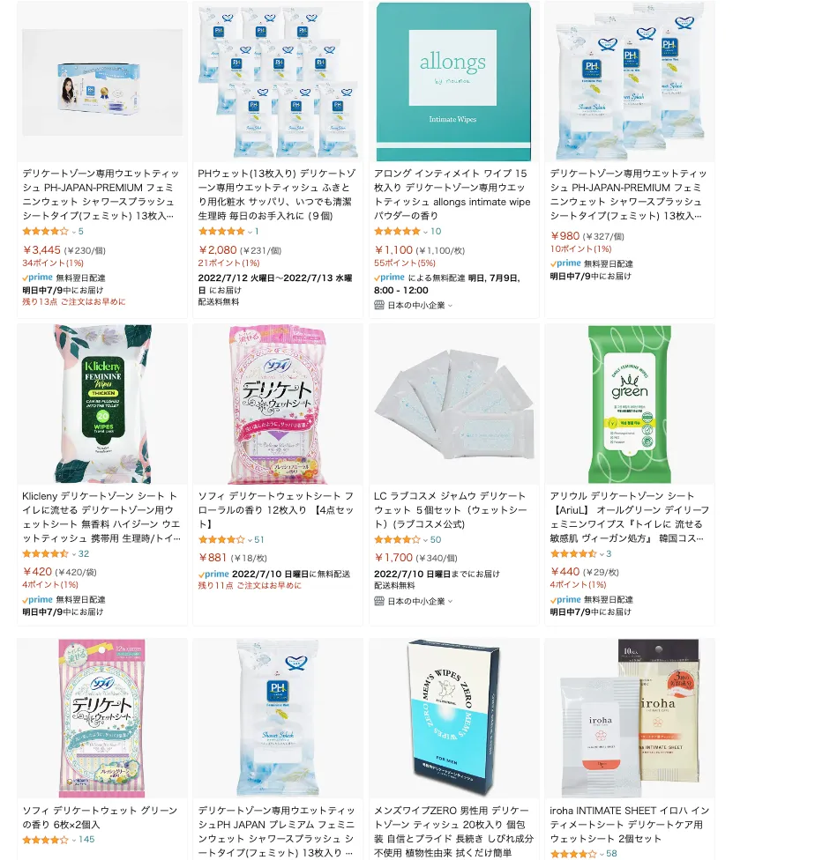Image resolution: width=815 pixels, height=860 pixels.
Task: Click the nine-pack PH wet wipes image
Action: click(x=278, y=82)
